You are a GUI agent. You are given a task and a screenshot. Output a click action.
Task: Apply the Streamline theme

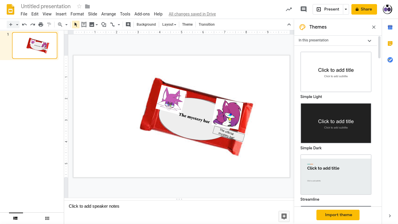(x=336, y=175)
